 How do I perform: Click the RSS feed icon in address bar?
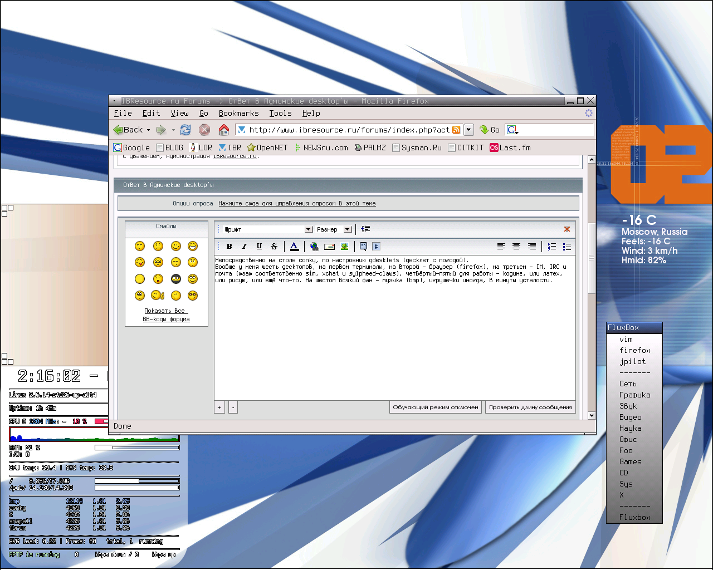tap(456, 130)
